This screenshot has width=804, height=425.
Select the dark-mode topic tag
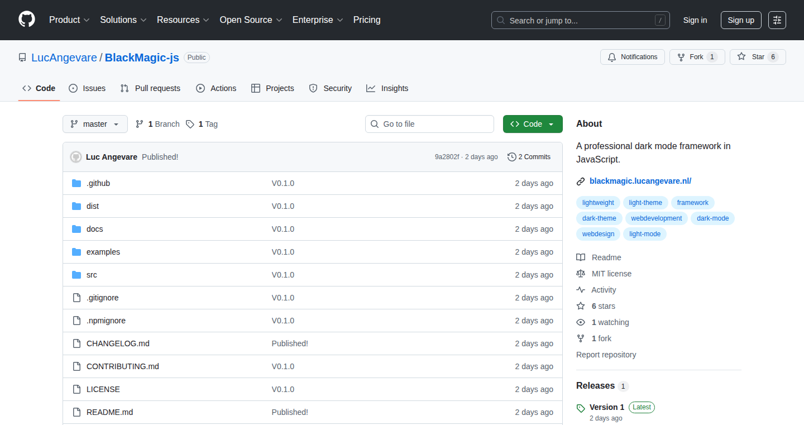[712, 218]
